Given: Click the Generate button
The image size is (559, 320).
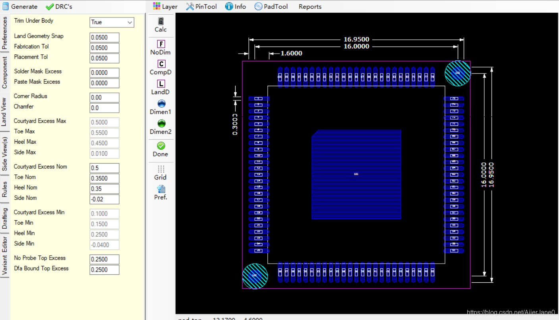Looking at the screenshot, I should coord(20,6).
